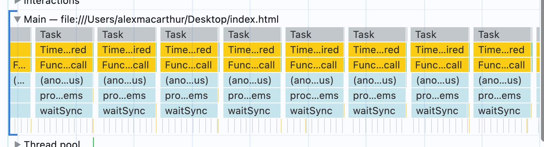Select waitSync block directly below proc...ems
This screenshot has height=147, width=544.
[x=314, y=111]
